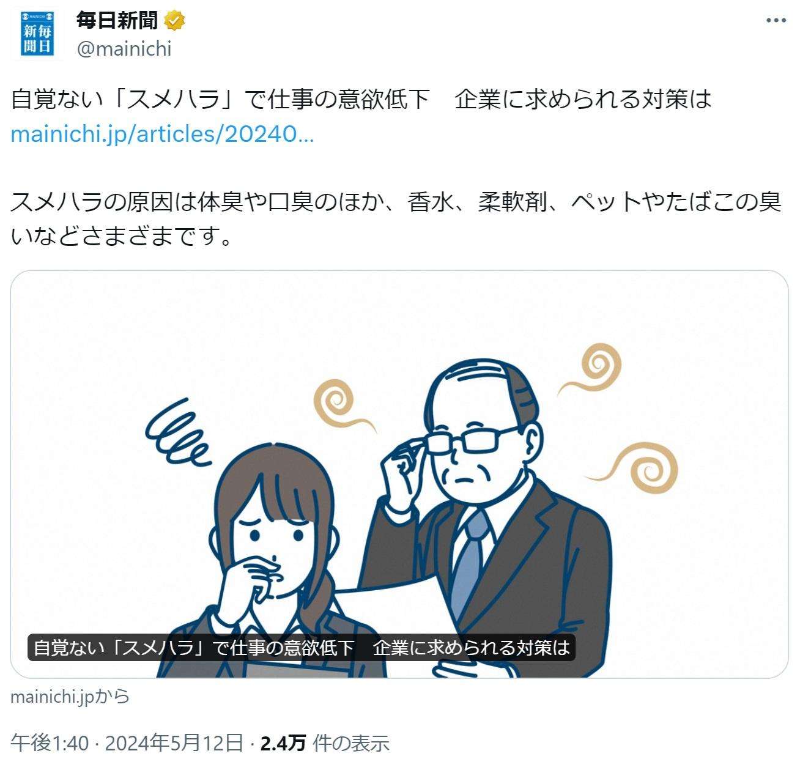Click the 件の表示 views label
Screen dimensions: 800x770
pyautogui.click(x=351, y=743)
